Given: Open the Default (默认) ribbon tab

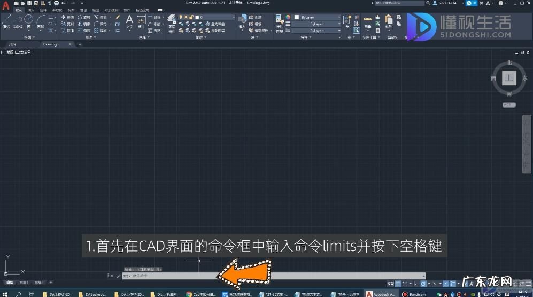Looking at the screenshot, I should (18, 10).
